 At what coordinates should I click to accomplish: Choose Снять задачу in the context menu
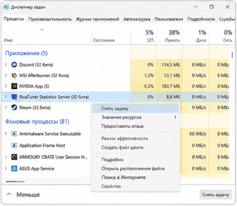click(x=135, y=109)
